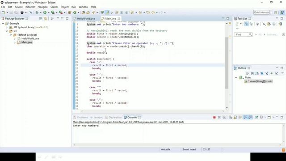
Task: Click the Back navigation arrow icon
Action: (153, 13)
